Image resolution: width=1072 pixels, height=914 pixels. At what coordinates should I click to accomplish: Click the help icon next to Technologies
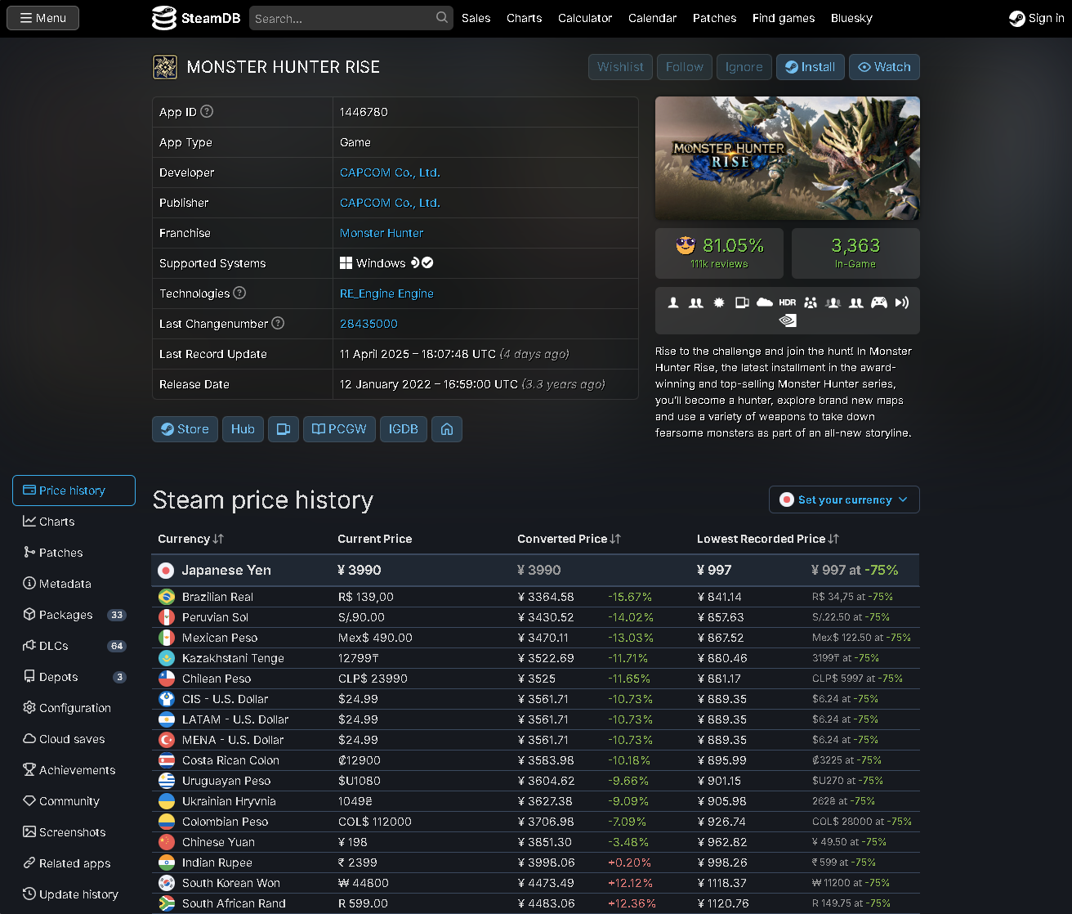click(x=239, y=293)
